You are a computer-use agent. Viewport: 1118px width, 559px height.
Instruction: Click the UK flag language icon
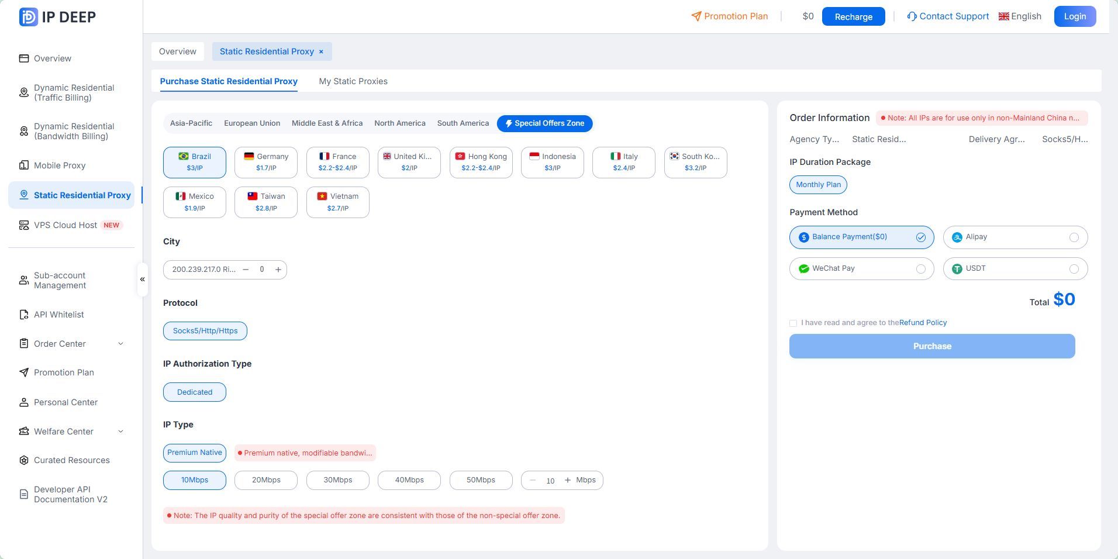click(1004, 16)
